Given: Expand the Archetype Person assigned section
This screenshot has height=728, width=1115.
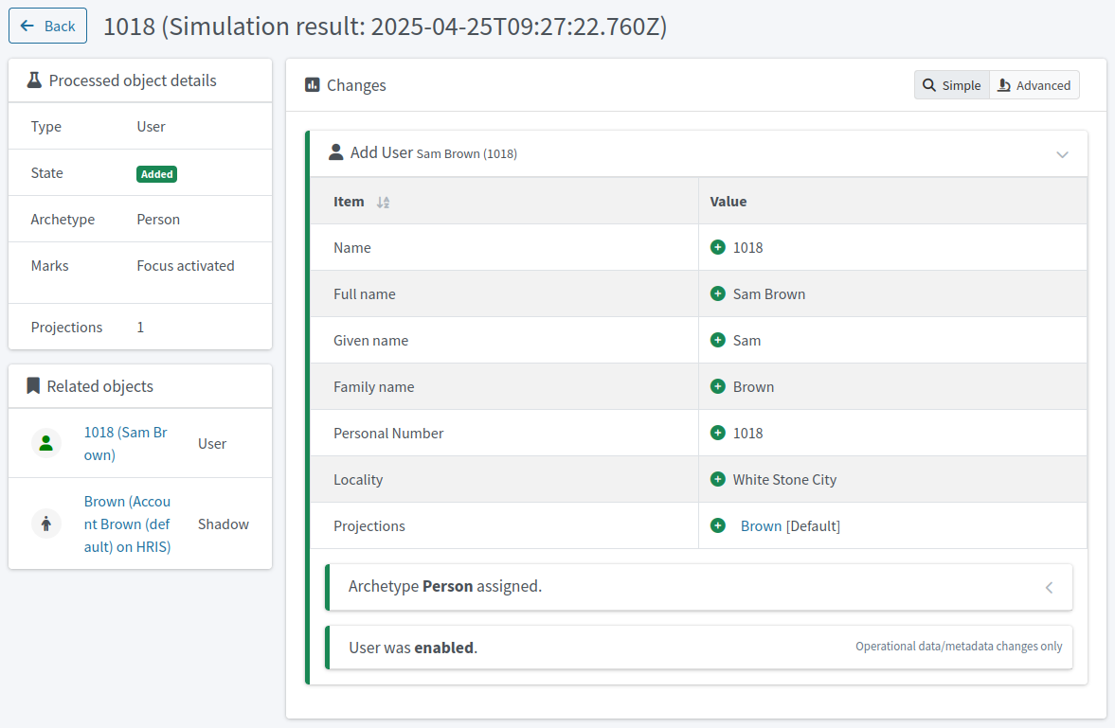Looking at the screenshot, I should click(x=1049, y=587).
